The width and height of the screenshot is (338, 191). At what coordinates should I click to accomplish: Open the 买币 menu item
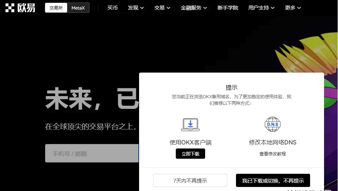tap(112, 8)
